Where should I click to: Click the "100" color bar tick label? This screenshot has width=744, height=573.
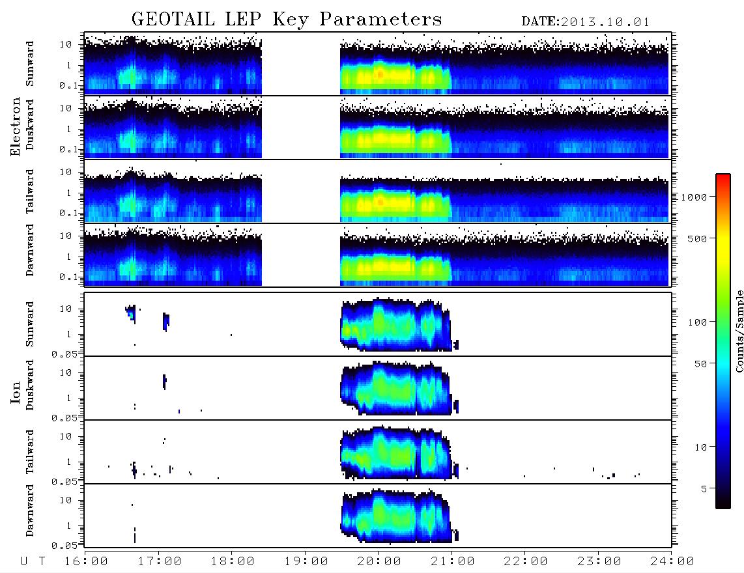[698, 322]
